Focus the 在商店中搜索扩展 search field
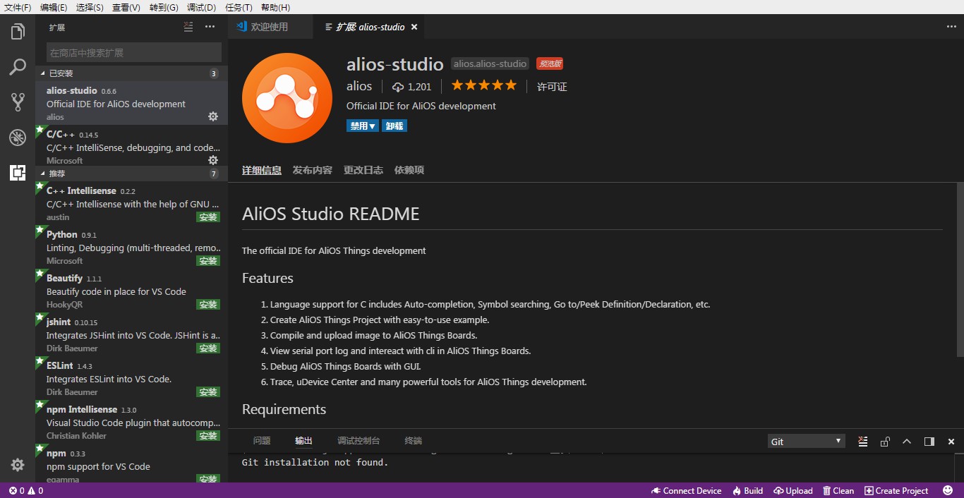Screen dimensions: 964x498 pyautogui.click(x=134, y=53)
